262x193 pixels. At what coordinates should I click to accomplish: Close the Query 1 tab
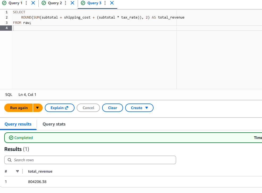(x=33, y=3)
